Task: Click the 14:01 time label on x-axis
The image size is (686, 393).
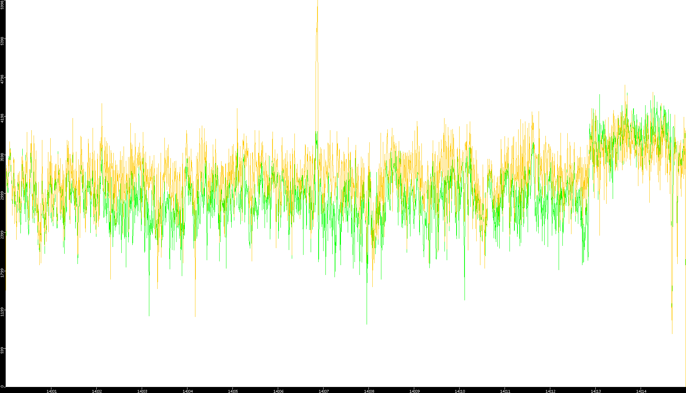Action: [51, 391]
